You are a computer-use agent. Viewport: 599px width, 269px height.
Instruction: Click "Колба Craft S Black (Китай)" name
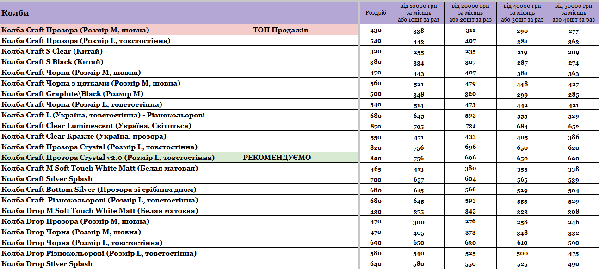pos(52,62)
